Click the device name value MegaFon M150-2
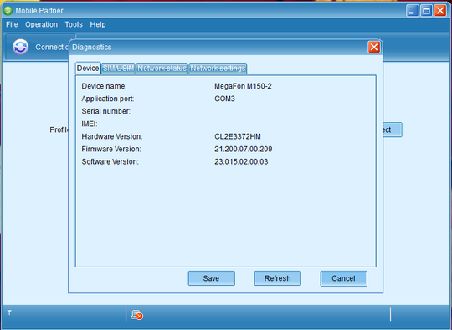452x330 pixels. tap(243, 86)
